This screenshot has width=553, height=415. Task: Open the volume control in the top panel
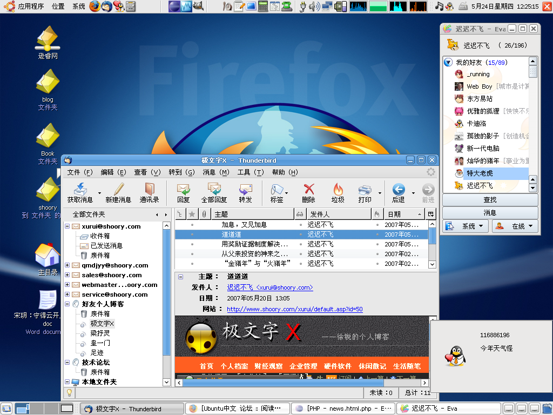tap(314, 6)
